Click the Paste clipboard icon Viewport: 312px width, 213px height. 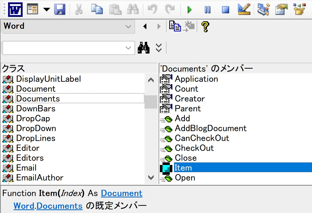pos(115,10)
